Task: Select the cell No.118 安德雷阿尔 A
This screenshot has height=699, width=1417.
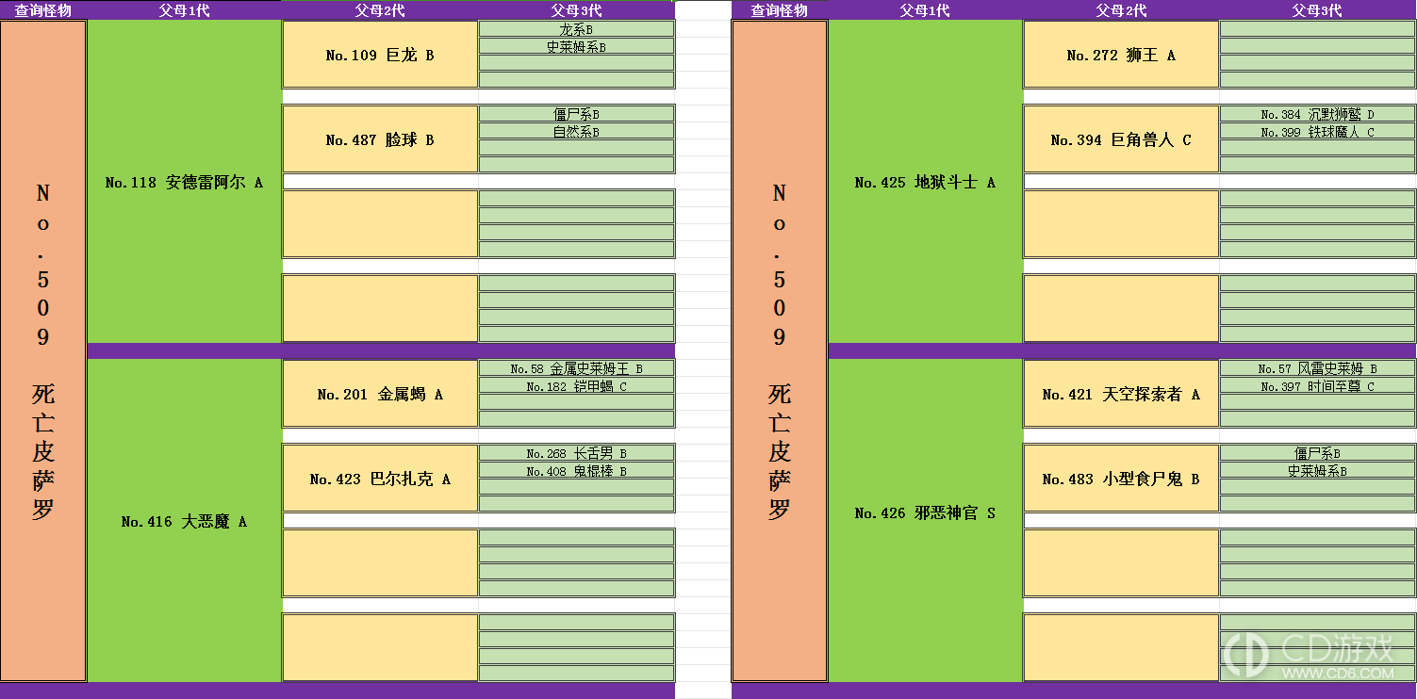Action: coord(184,182)
